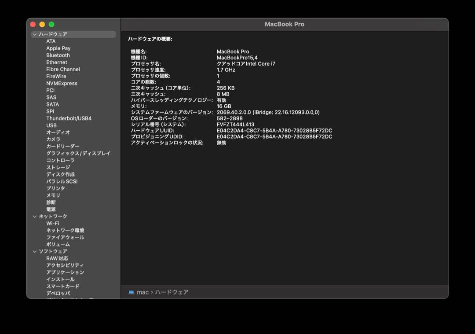This screenshot has height=334, width=475.
Task: Collapse the ネットワーク section
Action: point(34,216)
